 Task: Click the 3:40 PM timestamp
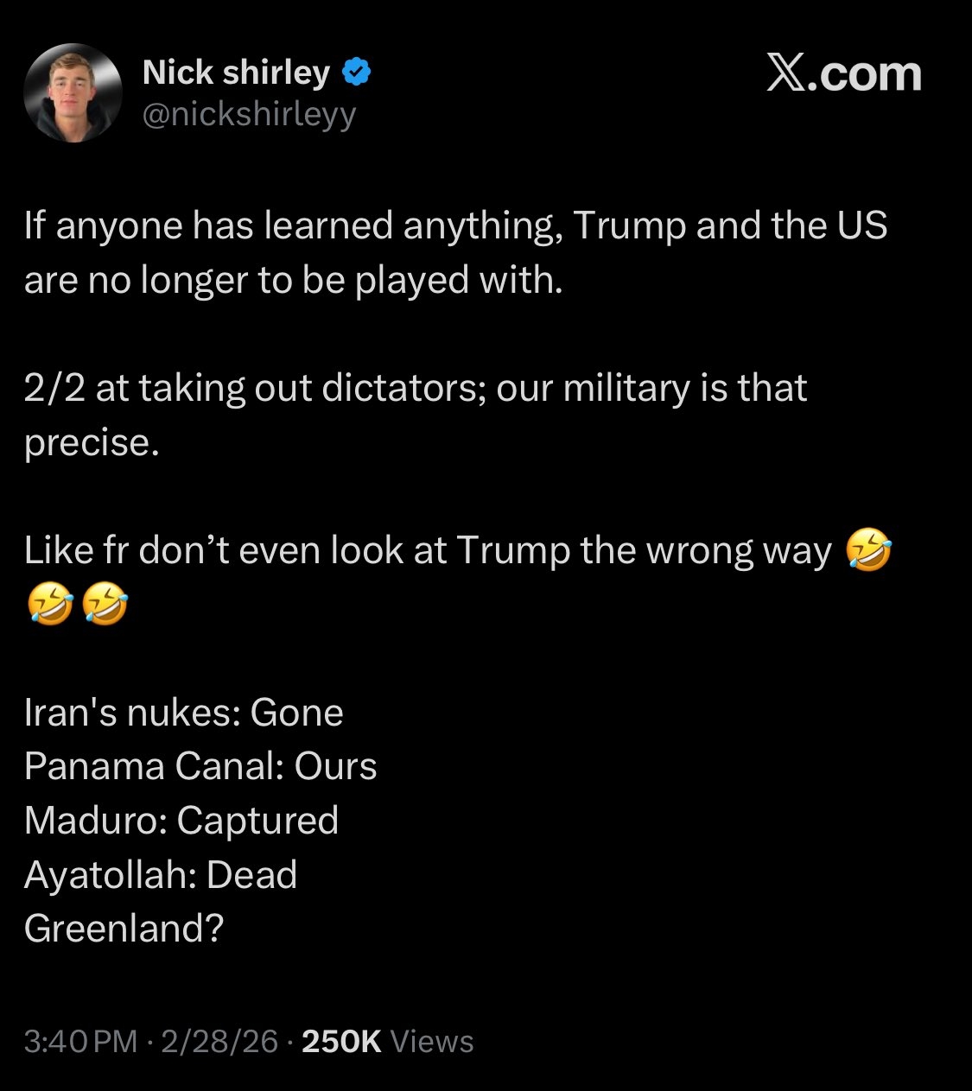pos(80,1042)
